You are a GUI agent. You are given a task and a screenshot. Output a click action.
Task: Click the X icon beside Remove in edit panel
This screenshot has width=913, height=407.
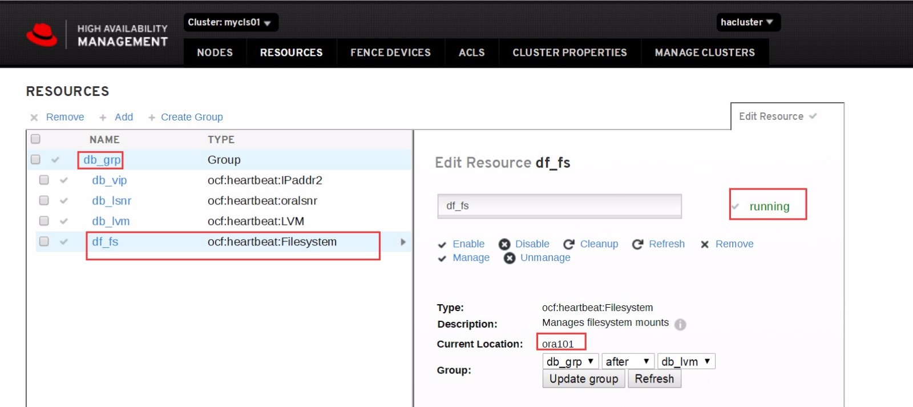pos(705,244)
